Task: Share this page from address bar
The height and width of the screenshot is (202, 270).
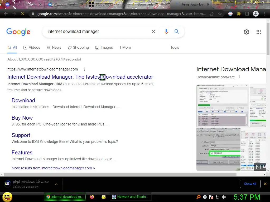Action: [211, 14]
